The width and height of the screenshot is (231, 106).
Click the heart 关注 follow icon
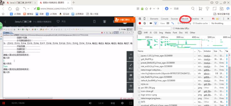coord(58,22)
